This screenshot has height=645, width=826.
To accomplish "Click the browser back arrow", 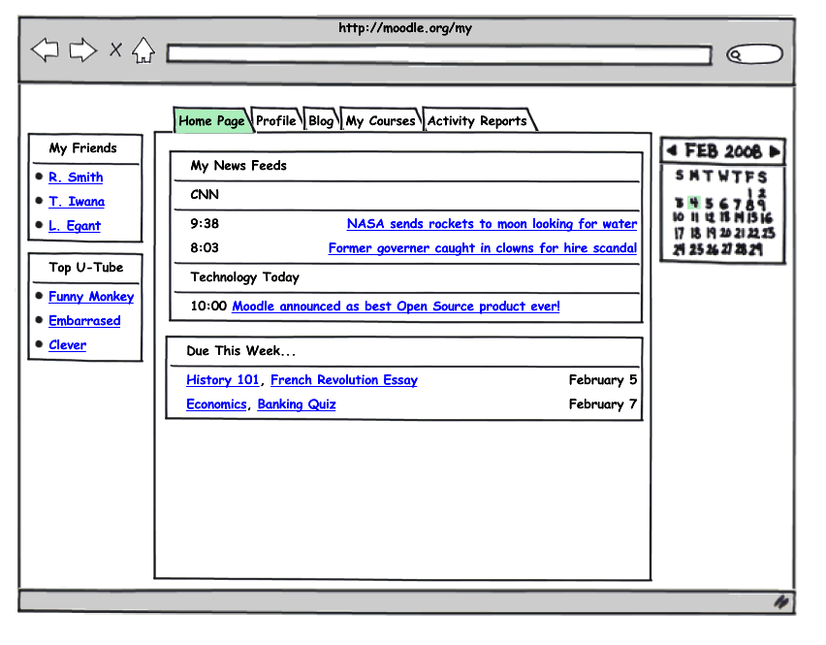I will pos(46,50).
